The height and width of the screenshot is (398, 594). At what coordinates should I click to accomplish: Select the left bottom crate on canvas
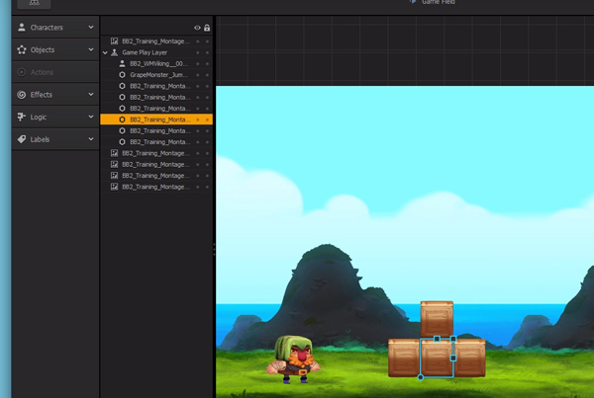[404, 358]
